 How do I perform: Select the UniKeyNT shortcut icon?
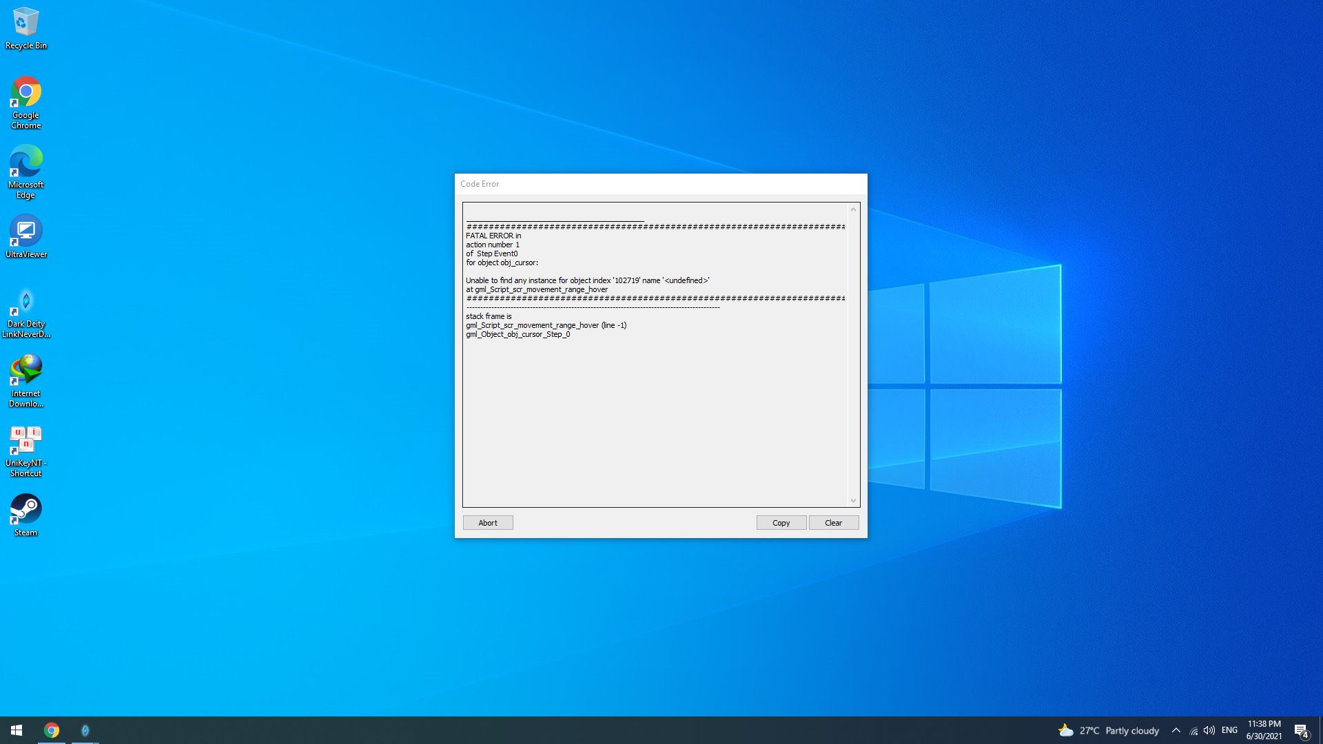(x=25, y=440)
